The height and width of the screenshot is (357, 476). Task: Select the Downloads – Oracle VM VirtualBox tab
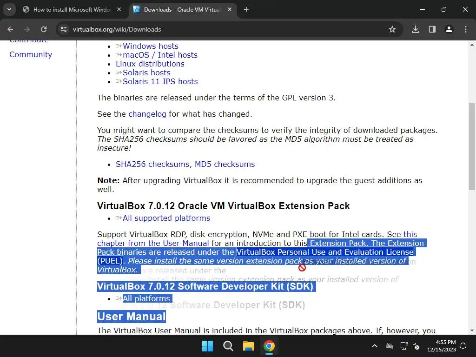tap(183, 10)
